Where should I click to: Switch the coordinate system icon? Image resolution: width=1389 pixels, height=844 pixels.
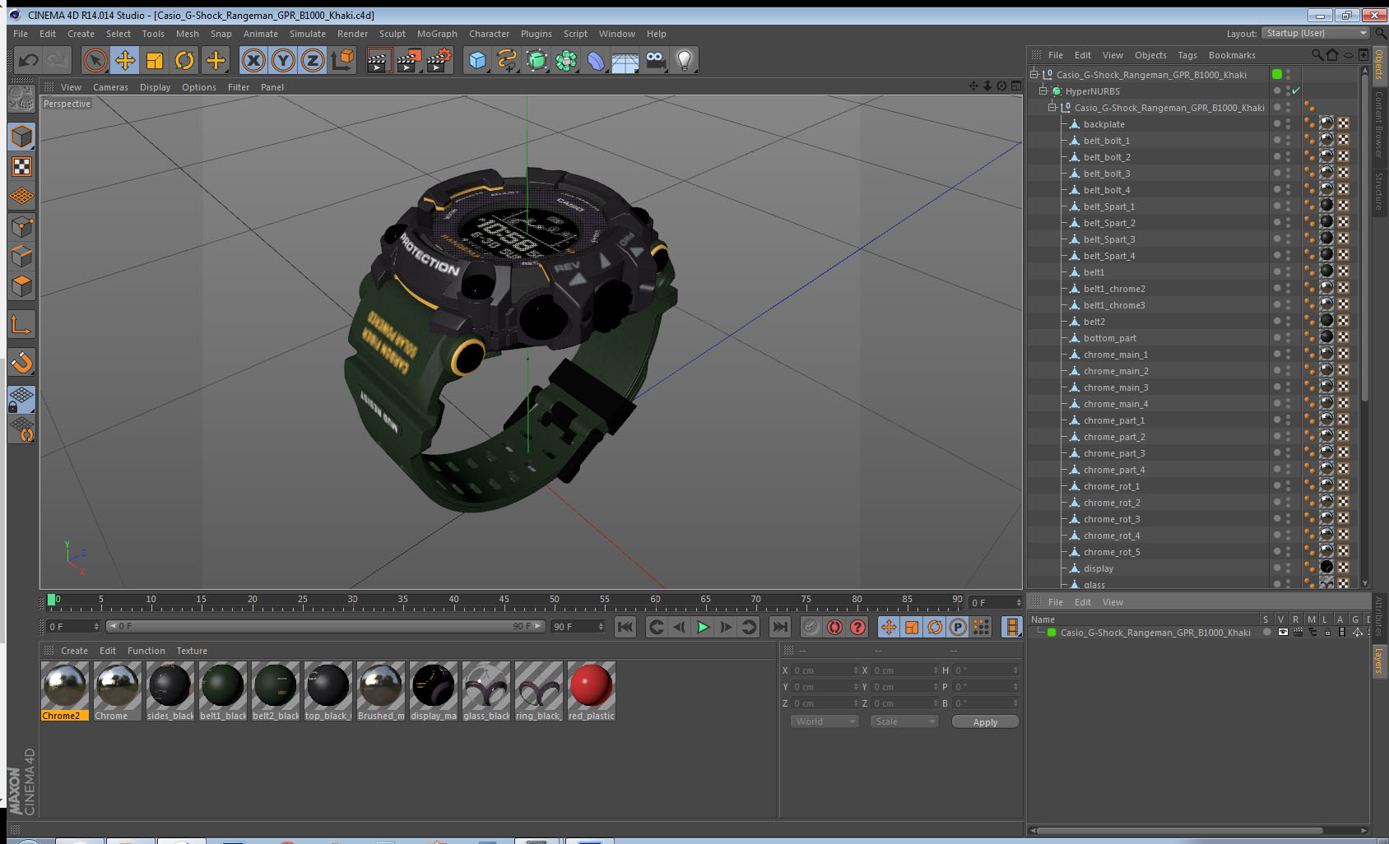(342, 60)
